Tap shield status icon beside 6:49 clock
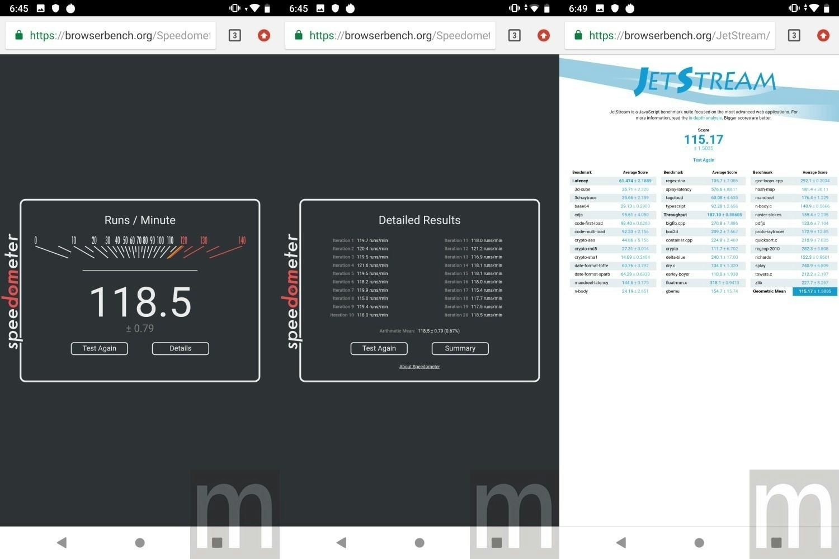 coord(615,8)
